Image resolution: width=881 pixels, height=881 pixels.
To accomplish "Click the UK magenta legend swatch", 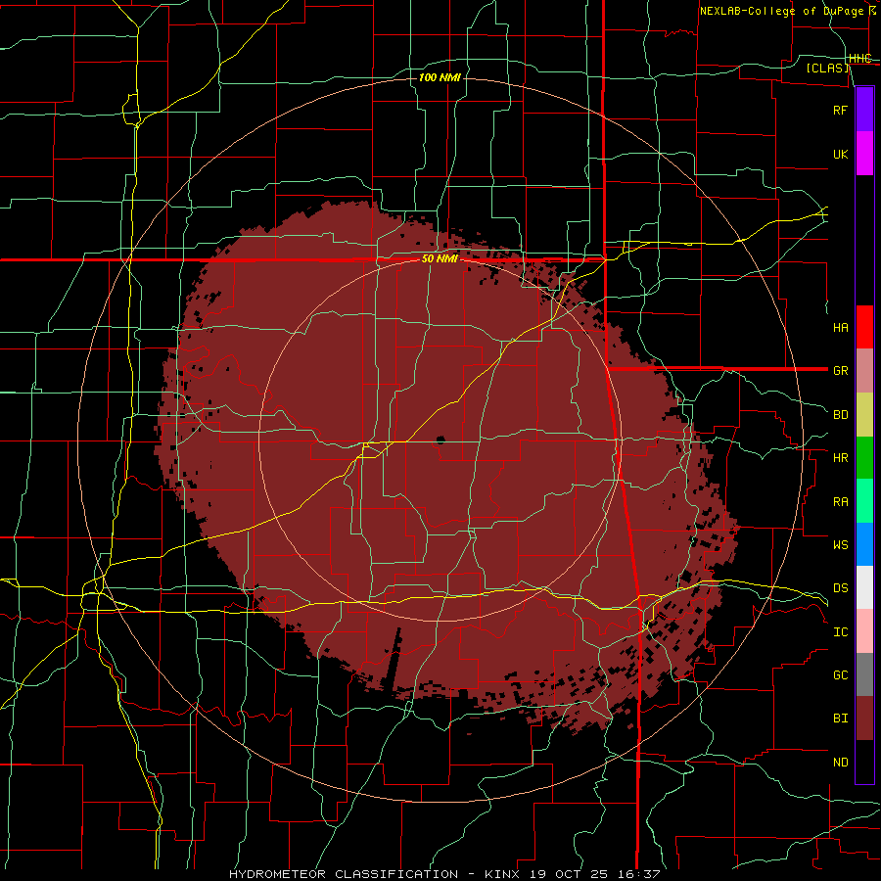I will (864, 154).
